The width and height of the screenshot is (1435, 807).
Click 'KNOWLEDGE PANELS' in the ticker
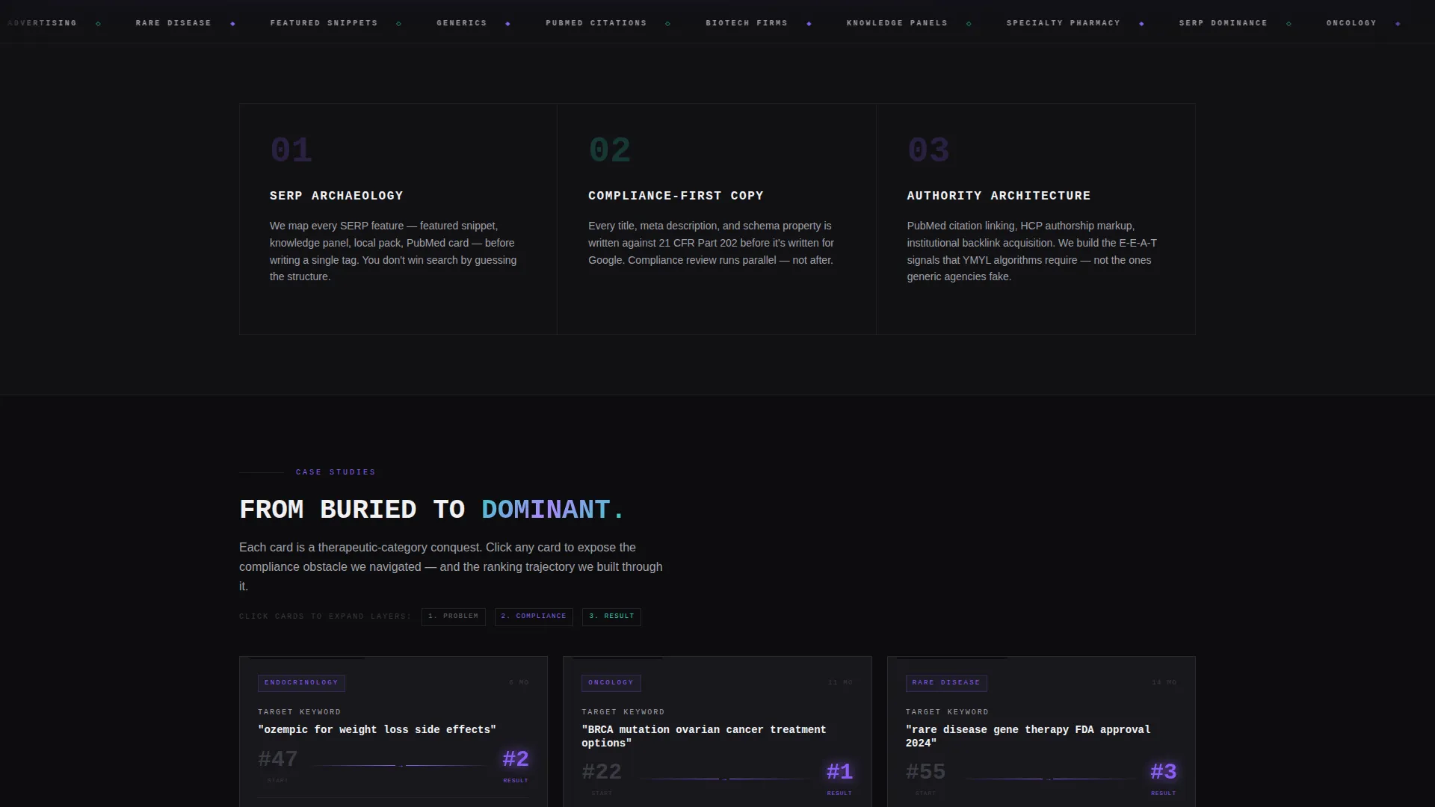coord(897,23)
